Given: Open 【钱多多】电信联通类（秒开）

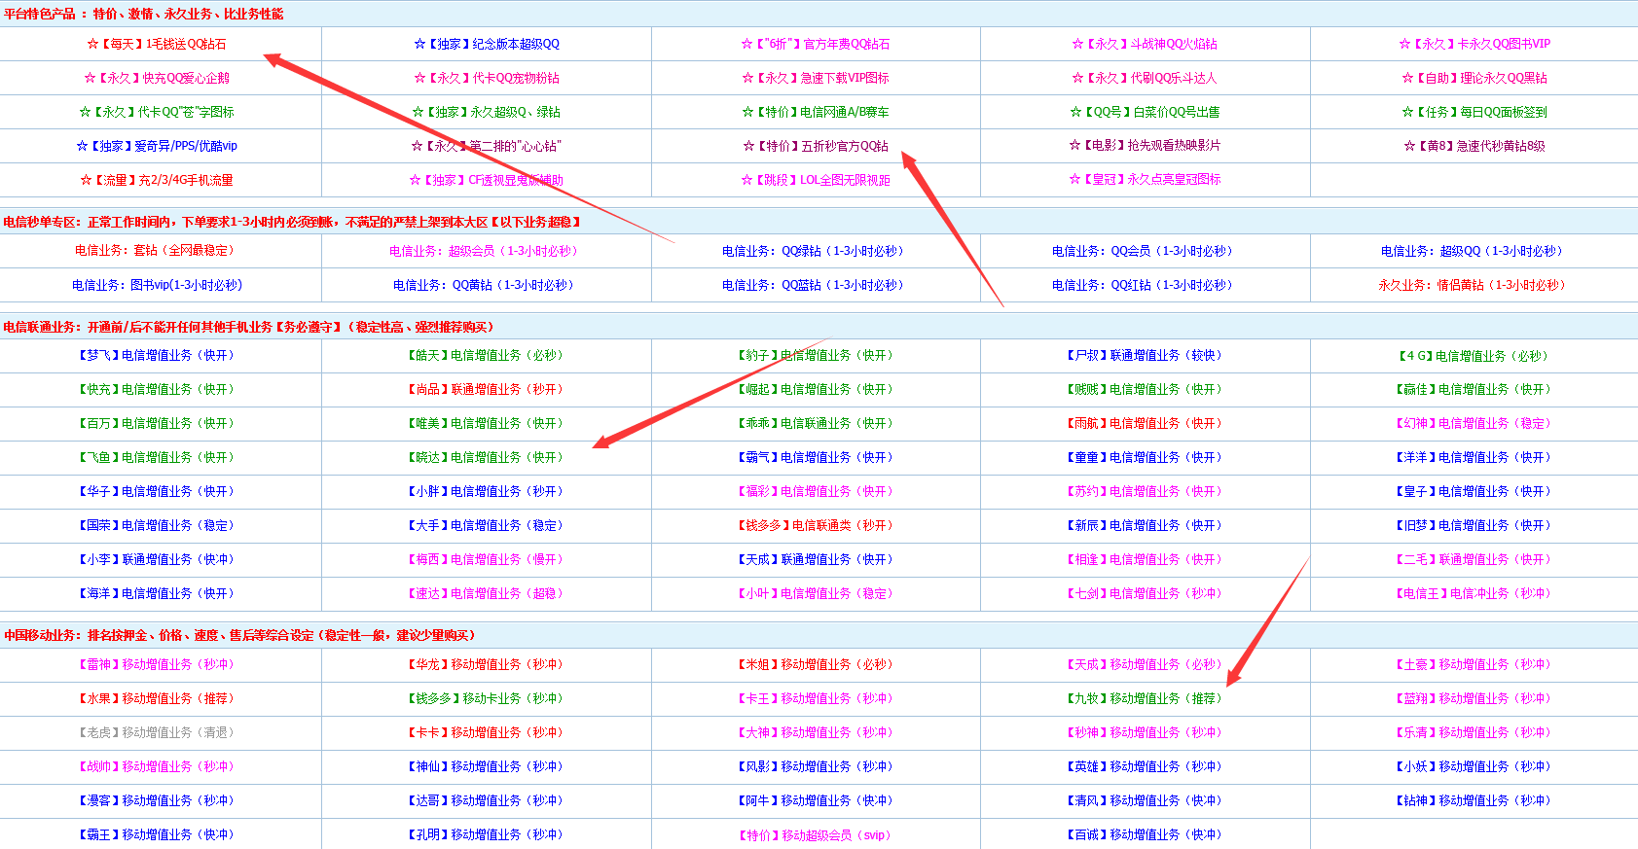Looking at the screenshot, I should coord(815,525).
